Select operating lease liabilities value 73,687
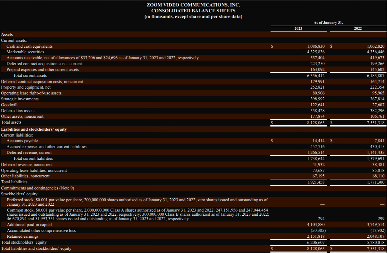The height and width of the screenshot is (253, 387). click(319, 171)
